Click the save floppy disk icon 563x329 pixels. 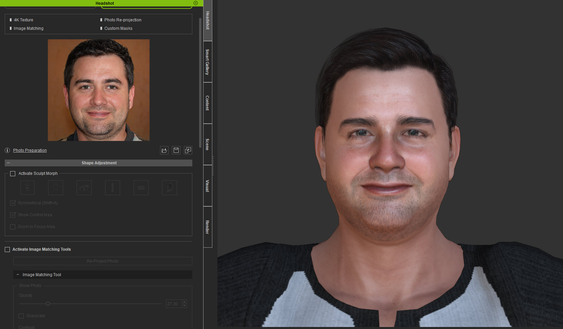(176, 150)
